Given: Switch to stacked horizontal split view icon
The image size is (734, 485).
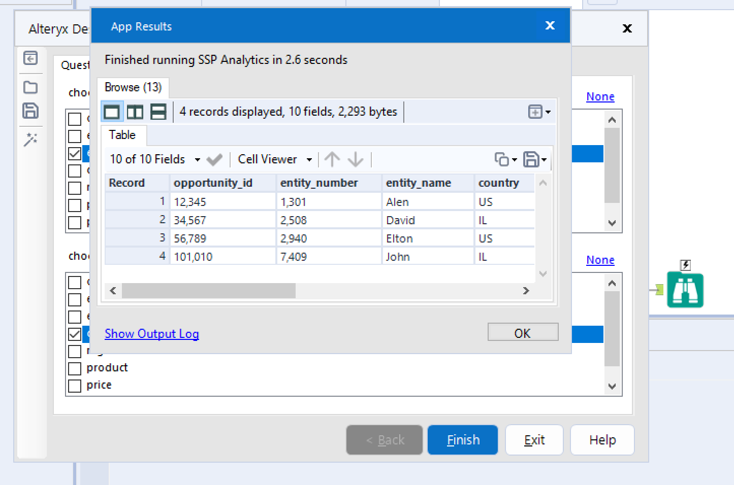Looking at the screenshot, I should pos(158,112).
